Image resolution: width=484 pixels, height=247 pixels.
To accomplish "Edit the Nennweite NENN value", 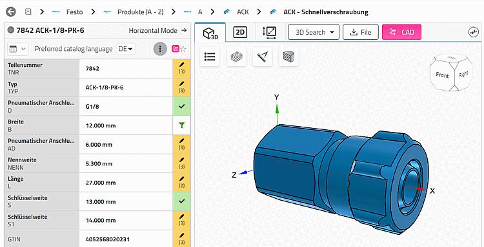I will pyautogui.click(x=181, y=163).
